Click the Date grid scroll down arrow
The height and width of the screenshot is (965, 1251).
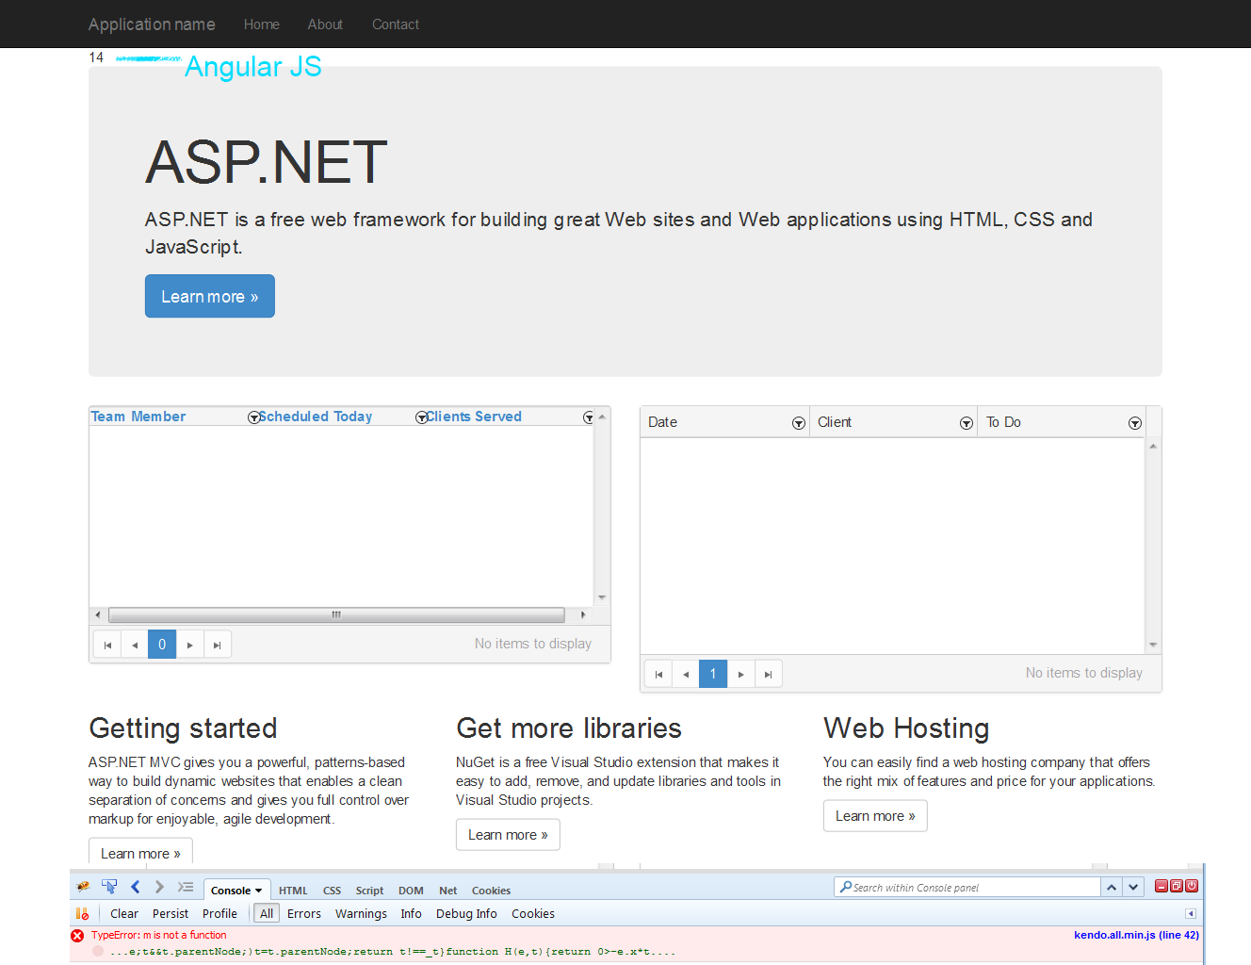point(1153,646)
